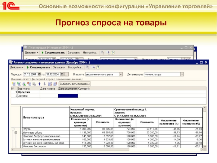Open calendar for period start date
The height and width of the screenshot is (163, 217).
pyautogui.click(x=39, y=74)
